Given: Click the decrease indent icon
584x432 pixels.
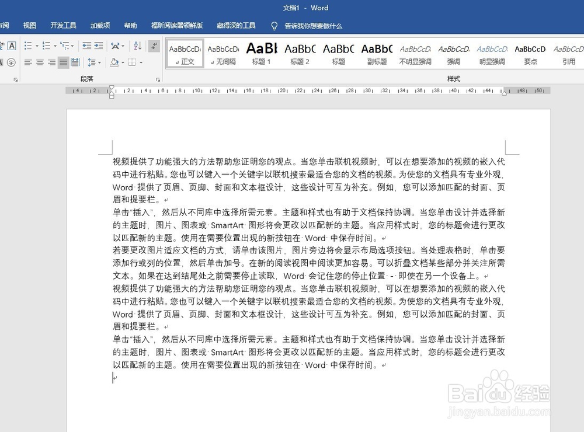Looking at the screenshot, I should 88,46.
